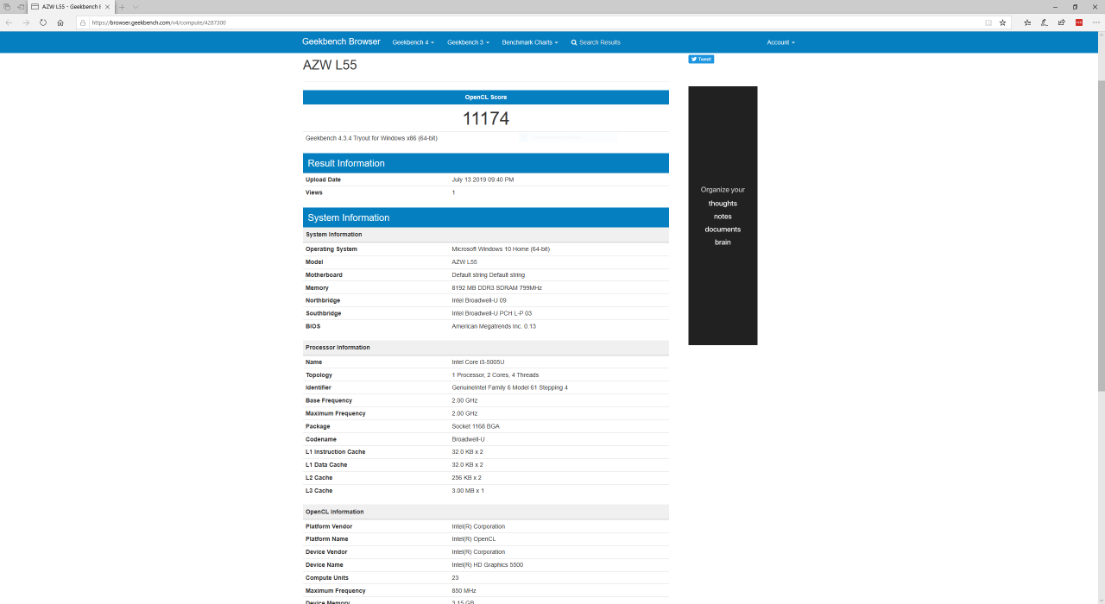The width and height of the screenshot is (1105, 604).
Task: Click the Socket 1168 BGA package value
Action: click(x=476, y=426)
